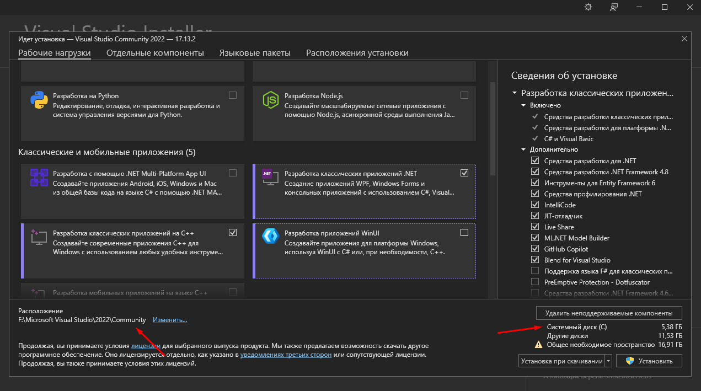
Task: Switch to Рабочие нагрузки tab
Action: (55, 53)
